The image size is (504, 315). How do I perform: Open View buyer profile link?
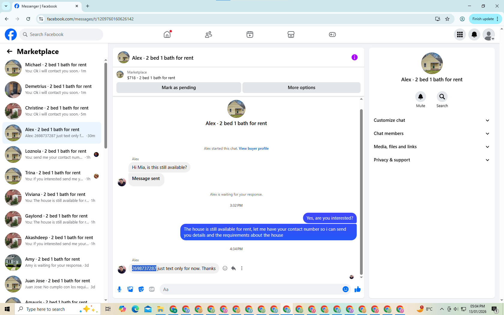[254, 148]
